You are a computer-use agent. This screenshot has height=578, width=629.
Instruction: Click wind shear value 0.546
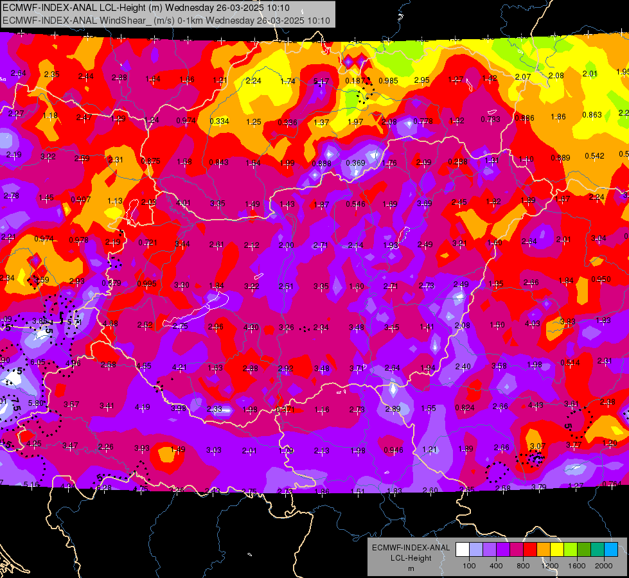tap(356, 204)
